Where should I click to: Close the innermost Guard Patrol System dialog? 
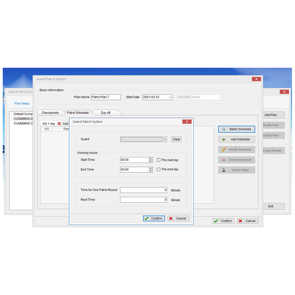(187, 122)
